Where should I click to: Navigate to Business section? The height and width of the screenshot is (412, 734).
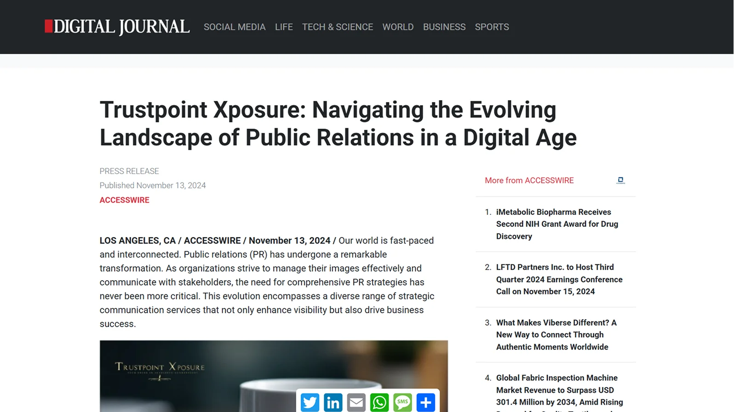click(444, 27)
